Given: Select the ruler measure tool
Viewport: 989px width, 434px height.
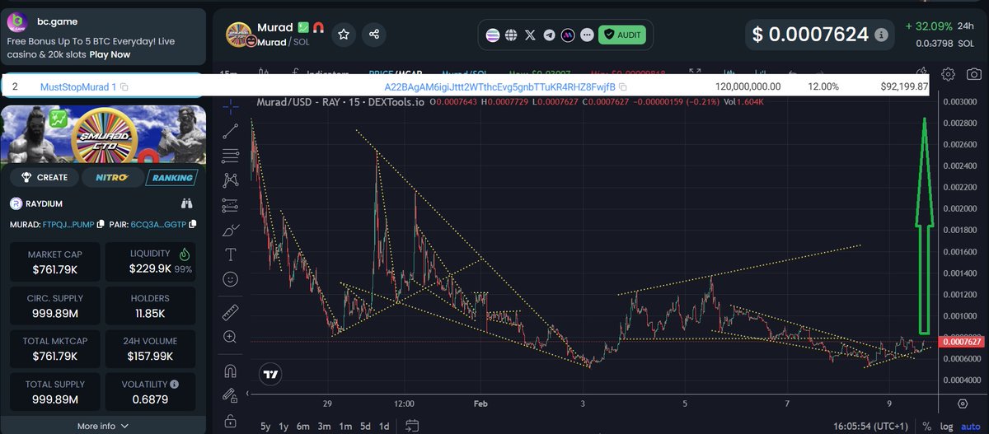Looking at the screenshot, I should point(231,312).
